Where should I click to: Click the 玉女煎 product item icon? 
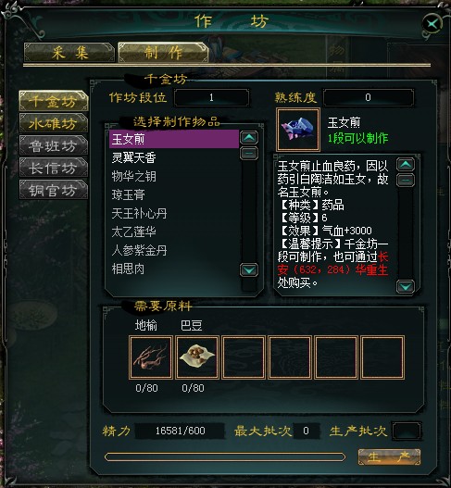298,130
